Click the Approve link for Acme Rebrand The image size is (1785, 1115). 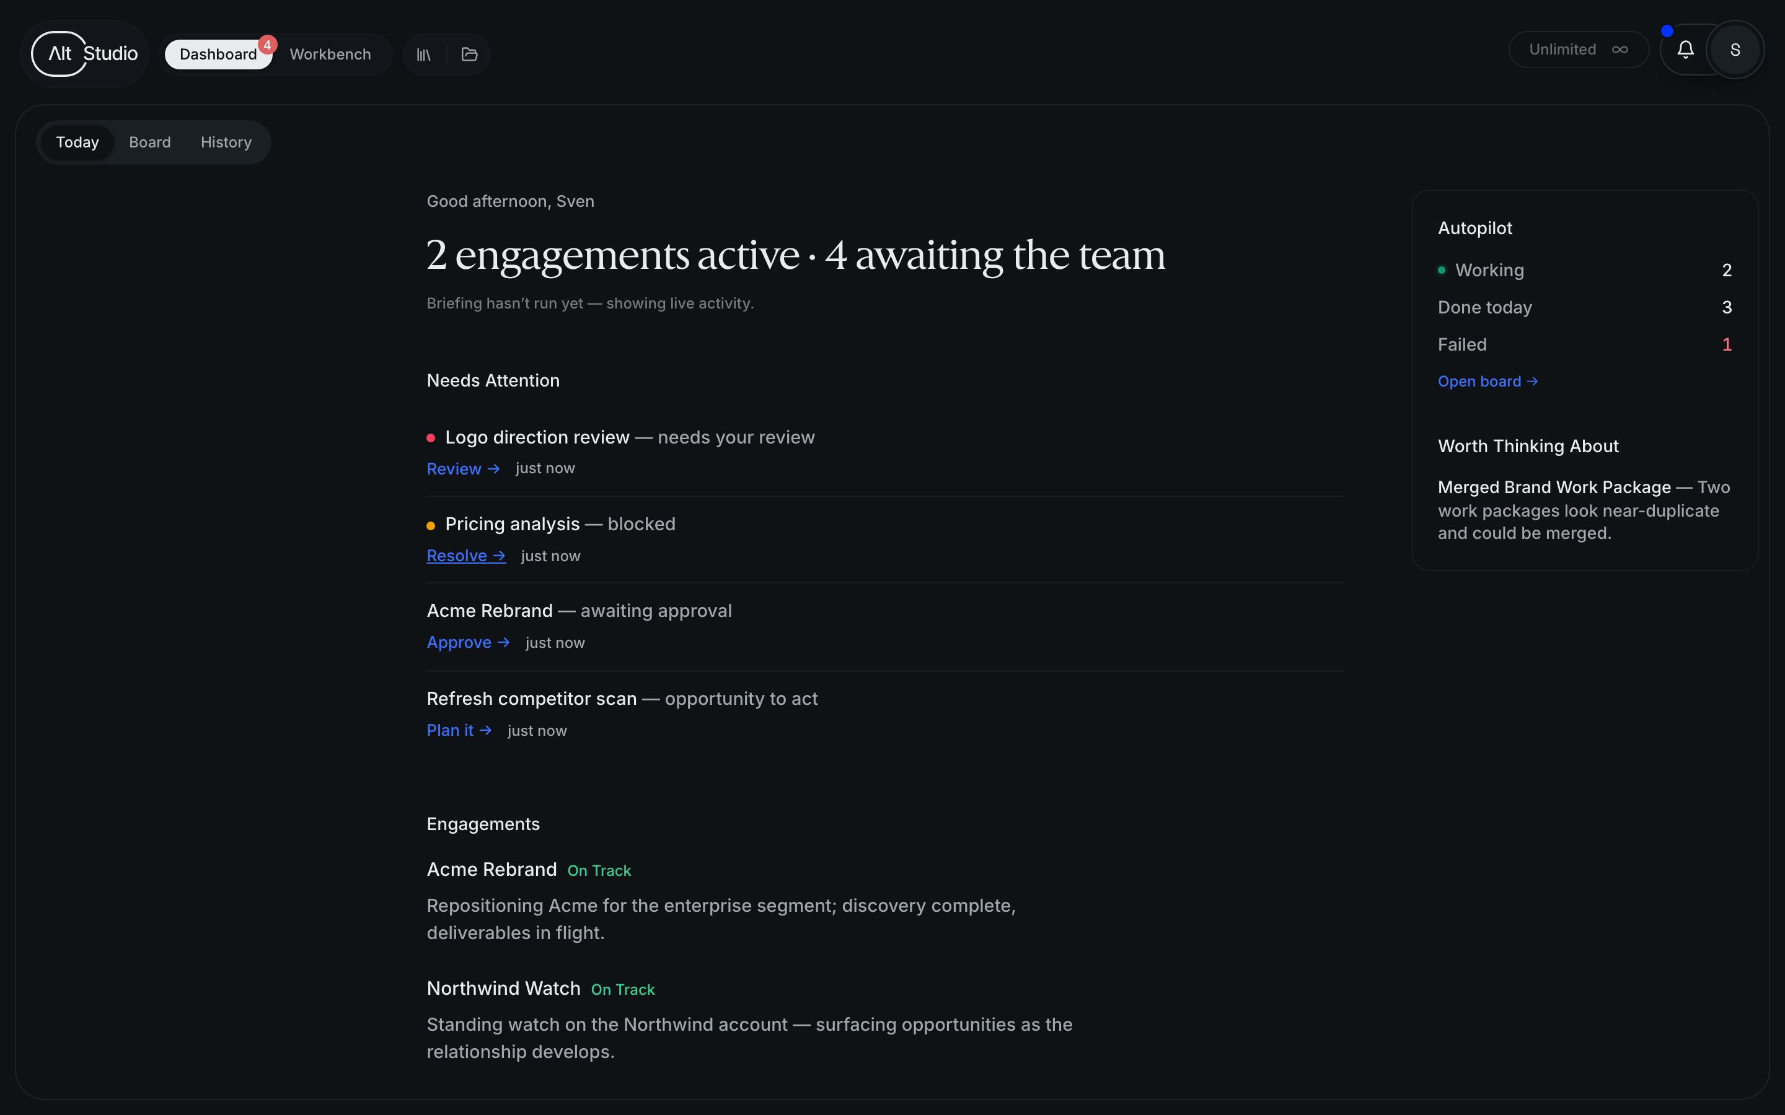tap(469, 643)
